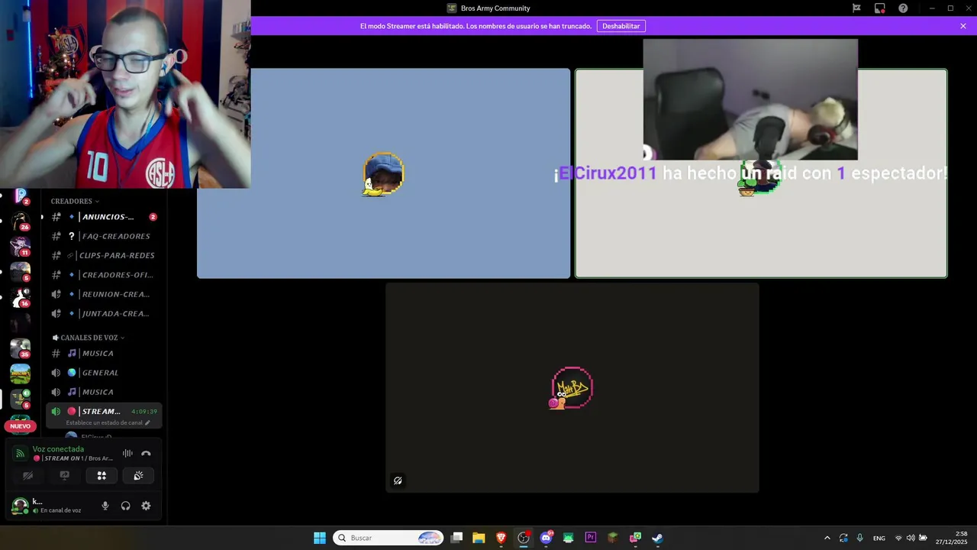977x550 pixels.
Task: Open Adobe Premiere Pro from taskbar
Action: click(x=590, y=538)
